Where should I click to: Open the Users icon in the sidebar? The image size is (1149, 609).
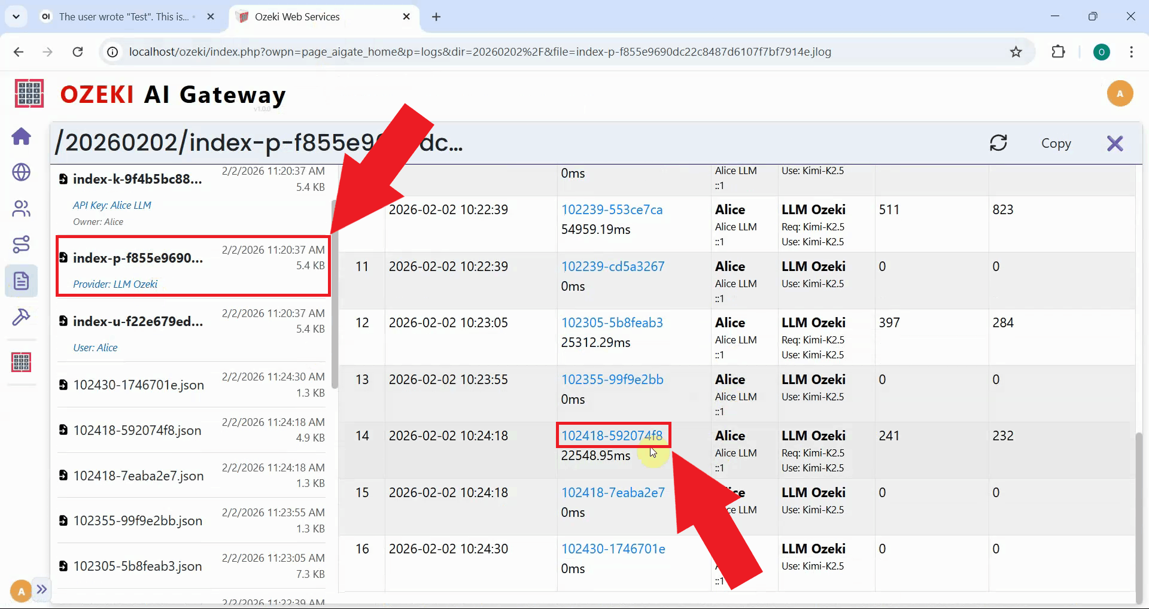point(22,208)
